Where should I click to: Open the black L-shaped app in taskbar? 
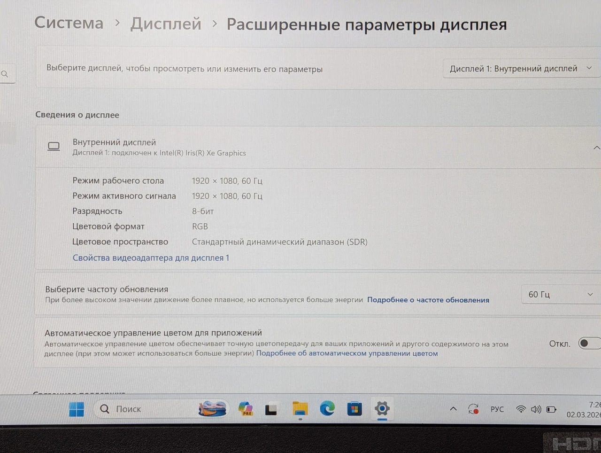tap(271, 410)
